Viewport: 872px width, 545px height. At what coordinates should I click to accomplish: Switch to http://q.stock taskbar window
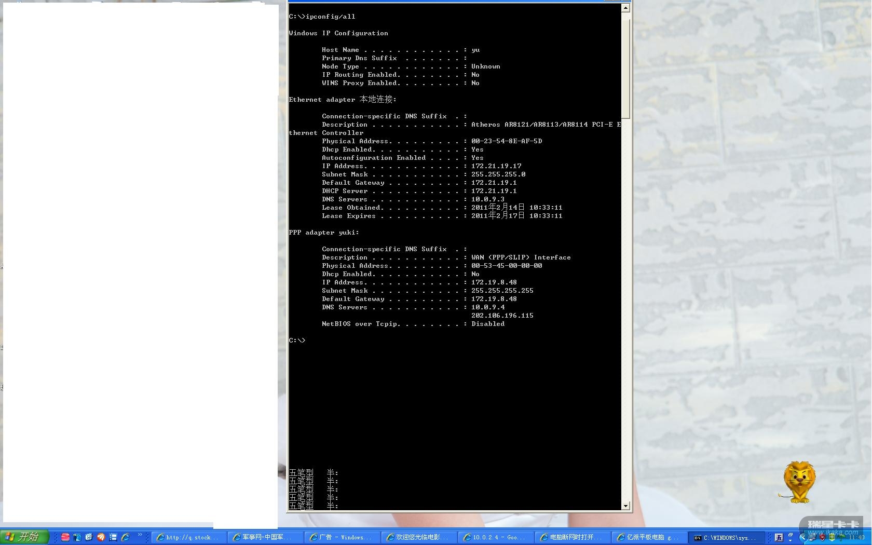189,537
